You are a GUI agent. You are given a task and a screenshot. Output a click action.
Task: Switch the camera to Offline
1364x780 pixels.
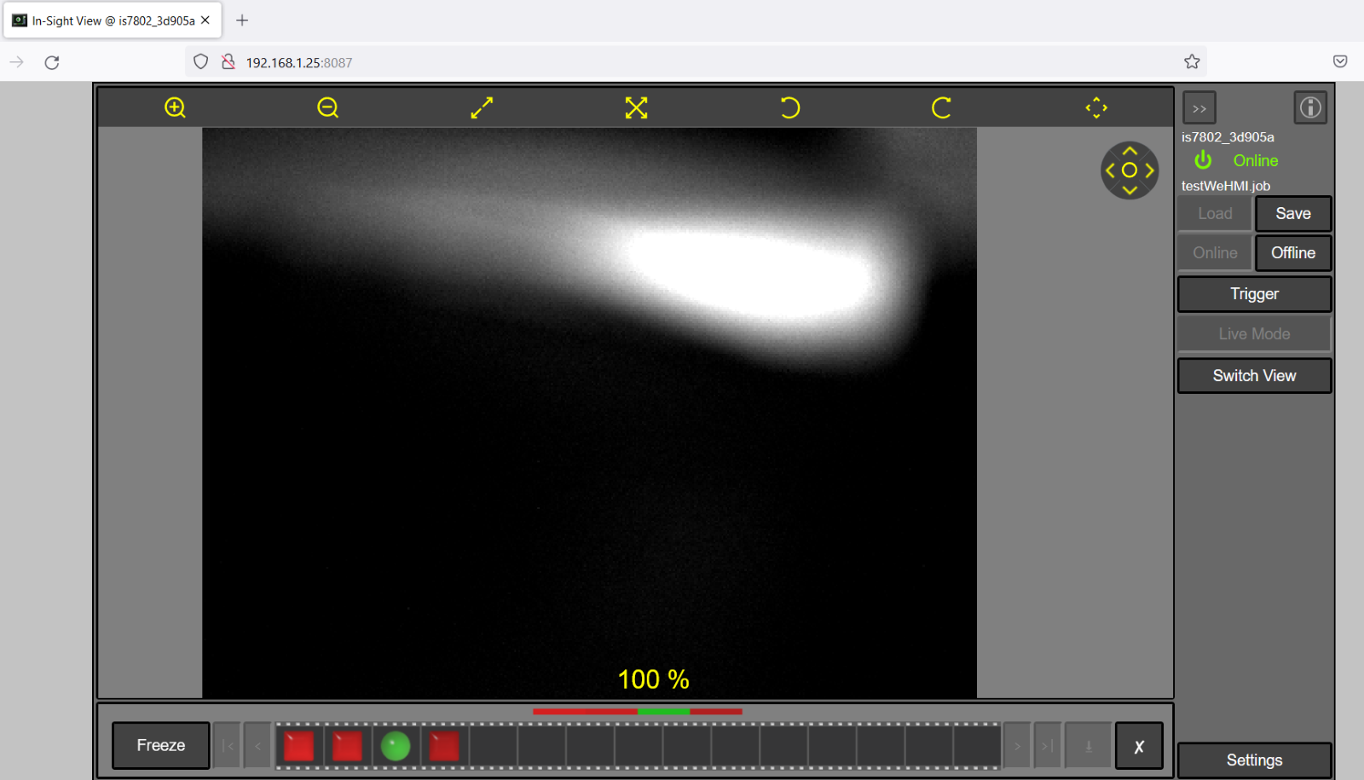1292,253
